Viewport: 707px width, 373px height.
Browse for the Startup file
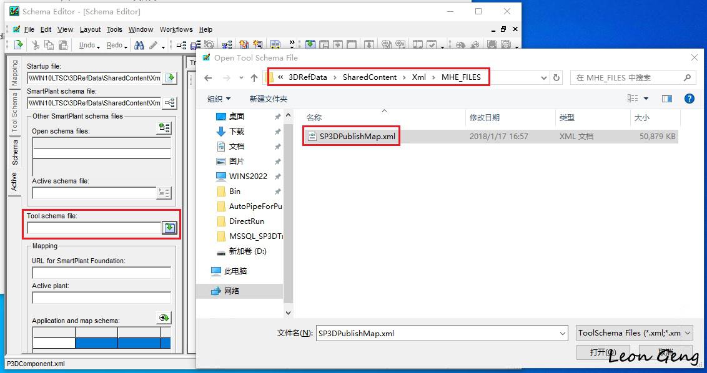click(170, 77)
